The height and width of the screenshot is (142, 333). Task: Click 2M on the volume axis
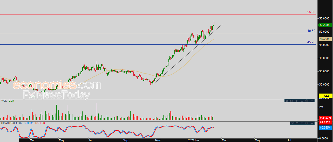321,107
